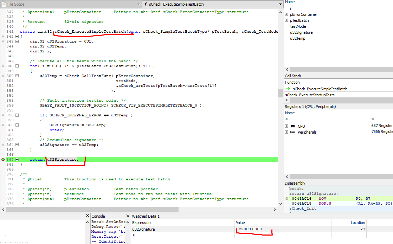Select u32Signature in Watched Data
Screen dimensions: 393x244
(143, 229)
